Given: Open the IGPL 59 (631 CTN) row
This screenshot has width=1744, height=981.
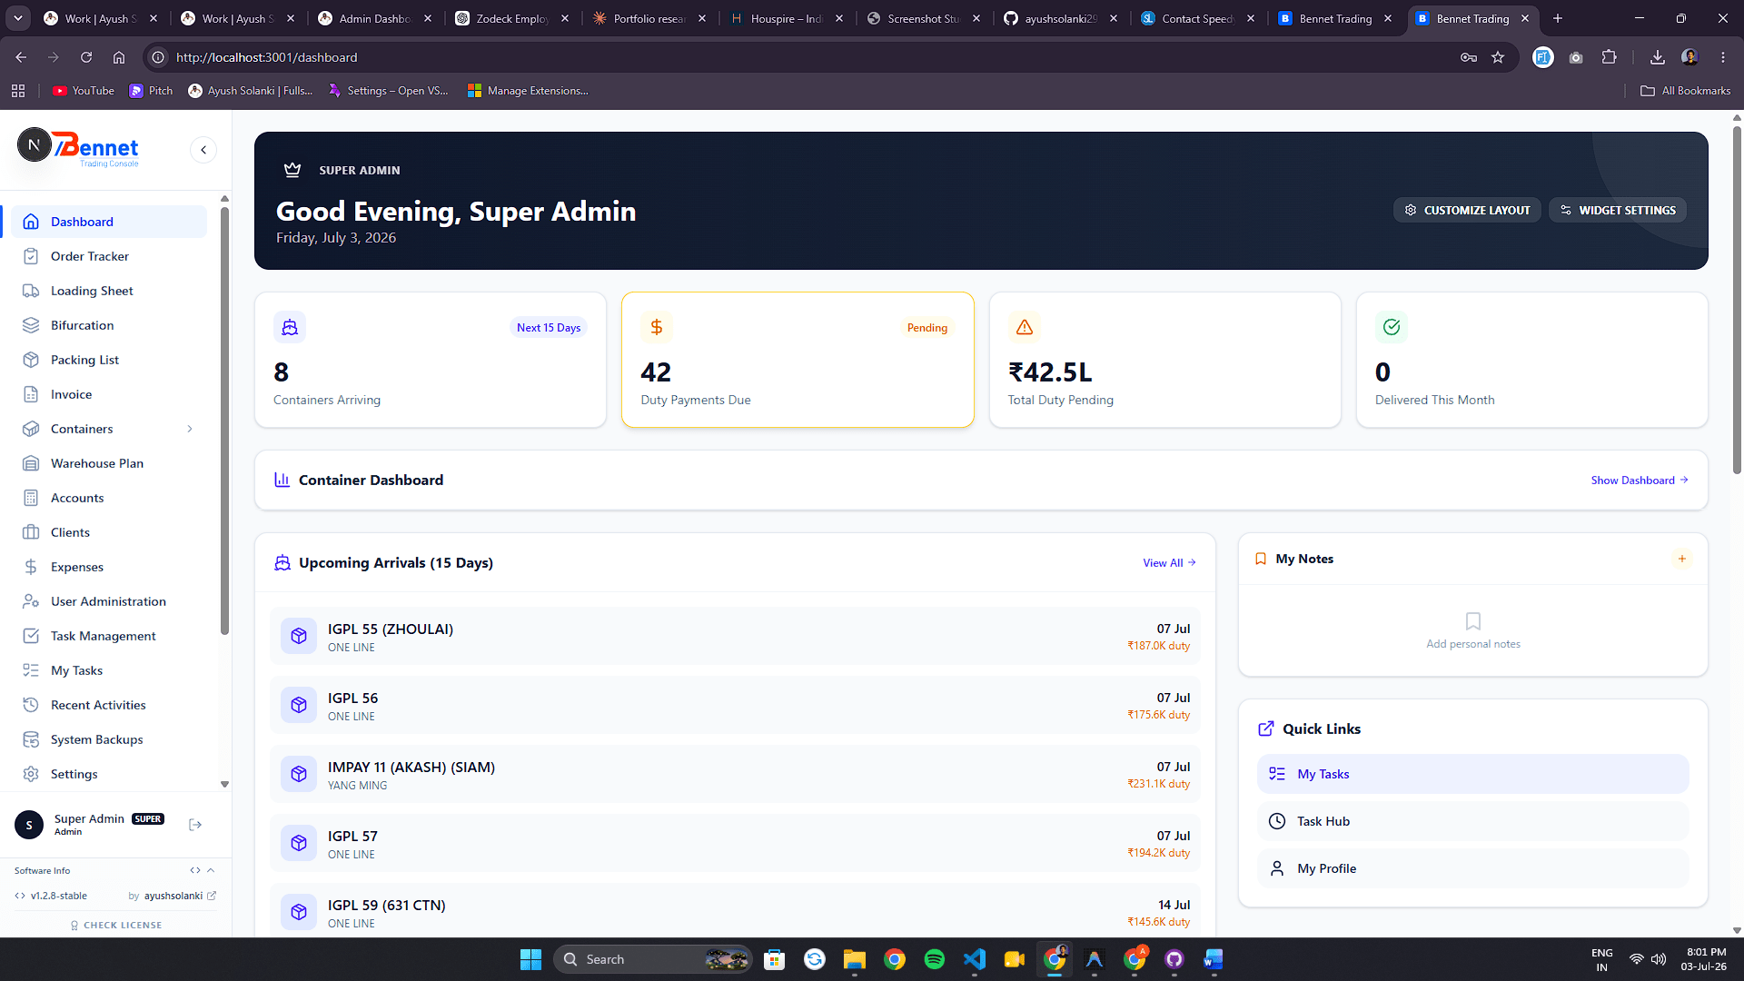Looking at the screenshot, I should pyautogui.click(x=735, y=911).
